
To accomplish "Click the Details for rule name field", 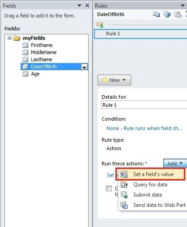I will pos(144,105).
